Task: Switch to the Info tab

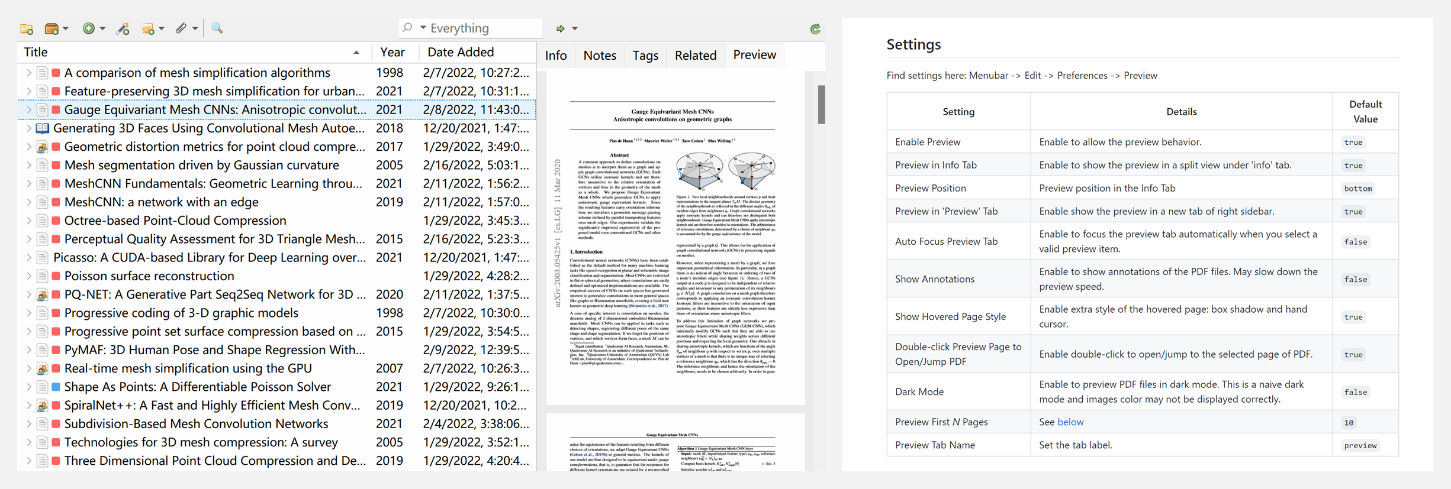Action: pyautogui.click(x=556, y=56)
